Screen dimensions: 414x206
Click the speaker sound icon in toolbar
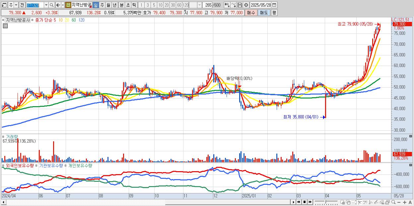click(x=58, y=5)
